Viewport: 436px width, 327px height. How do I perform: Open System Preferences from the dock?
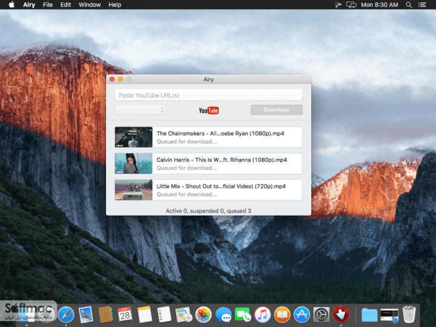322,314
